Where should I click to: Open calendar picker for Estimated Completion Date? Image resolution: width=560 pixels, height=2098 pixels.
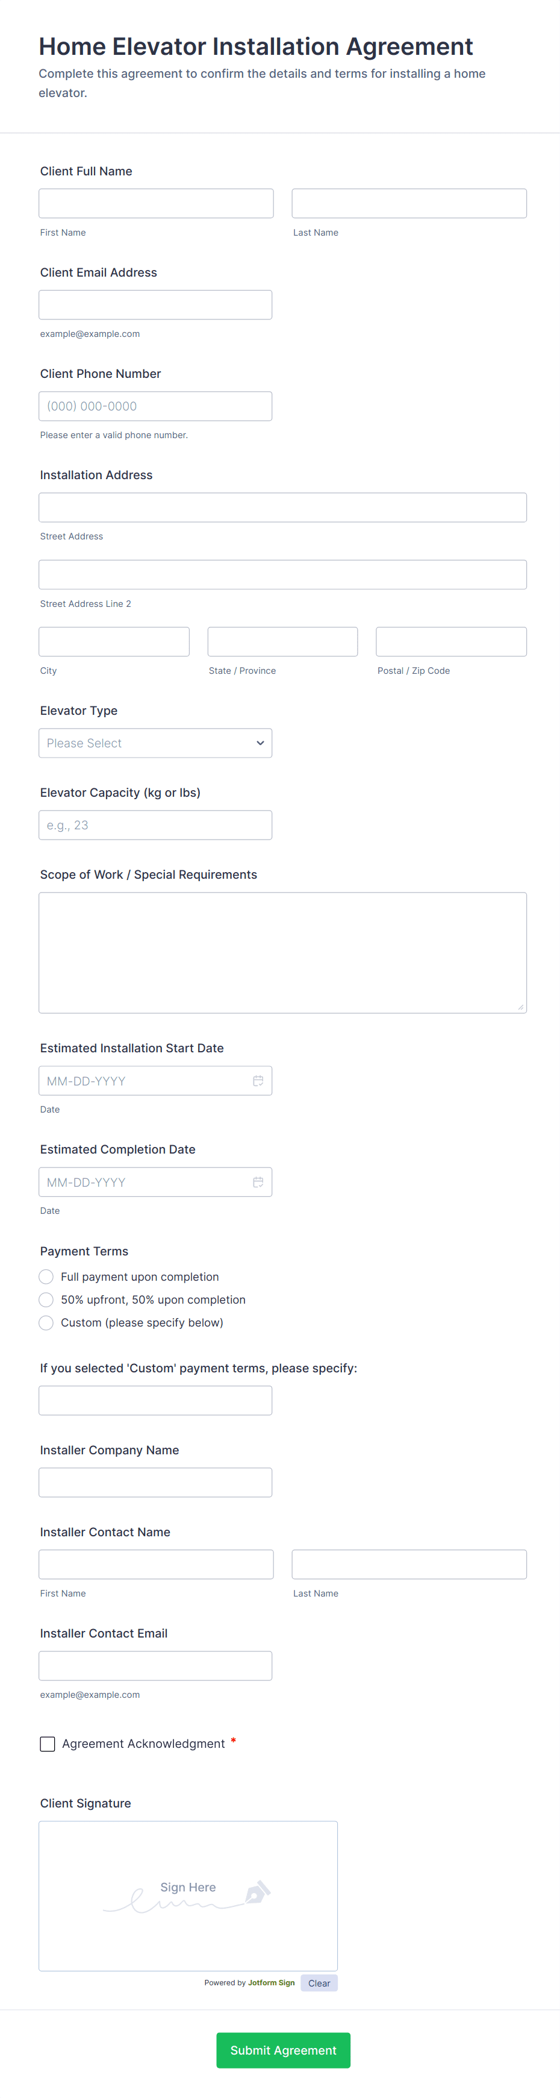[258, 1182]
